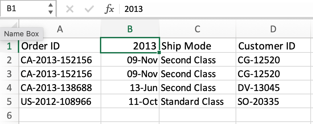The image size is (313, 124).
Task: Click the confirm checkmark icon in formula bar
Action: click(x=89, y=9)
